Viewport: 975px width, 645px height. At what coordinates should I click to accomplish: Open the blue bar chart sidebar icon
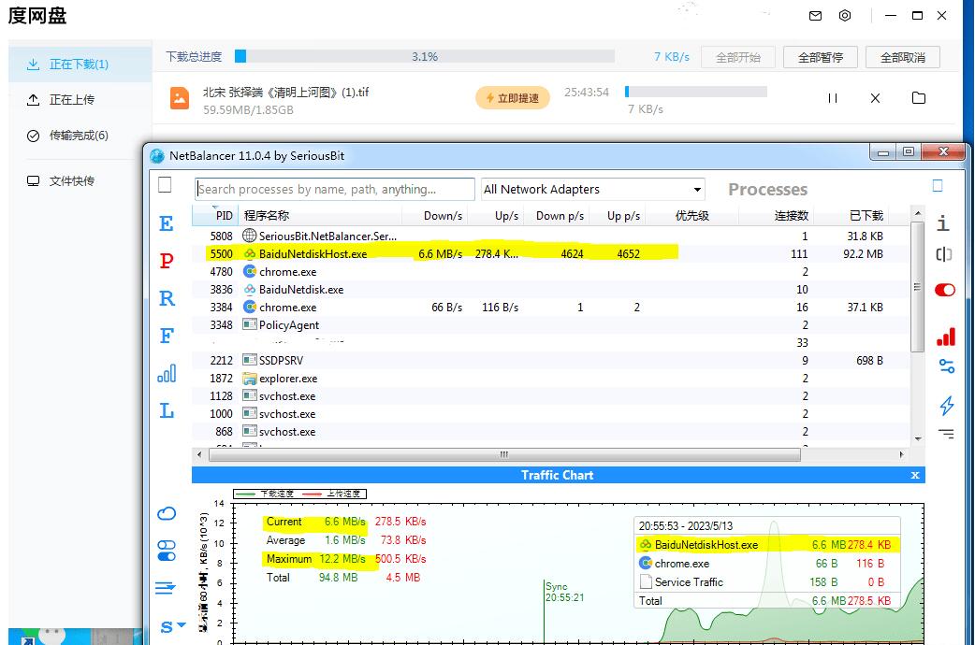[167, 373]
